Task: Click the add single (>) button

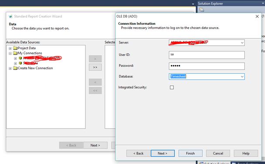Action: point(95,59)
